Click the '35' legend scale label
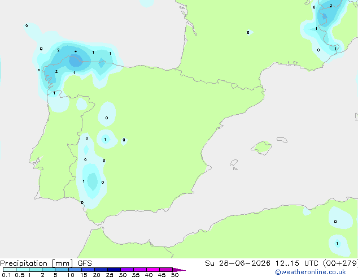The image size is (358, 277). tap(136, 275)
